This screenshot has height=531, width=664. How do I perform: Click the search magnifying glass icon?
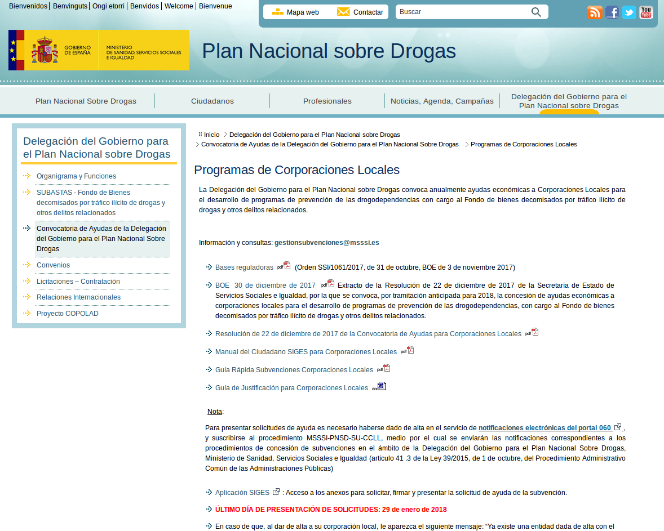point(536,12)
